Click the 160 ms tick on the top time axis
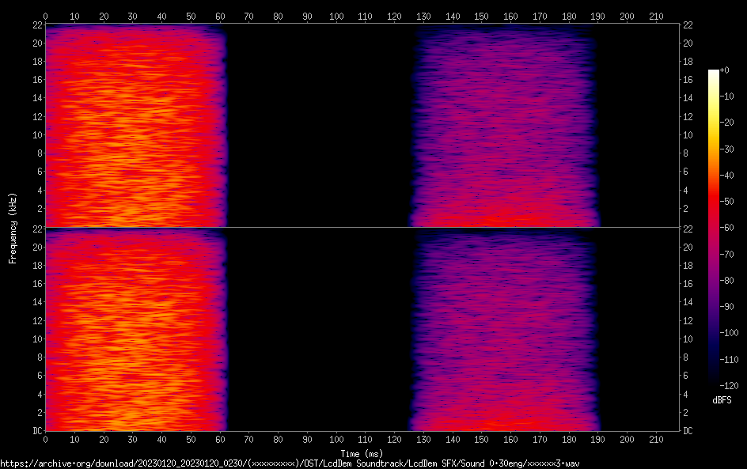747x469 pixels. pos(510,16)
